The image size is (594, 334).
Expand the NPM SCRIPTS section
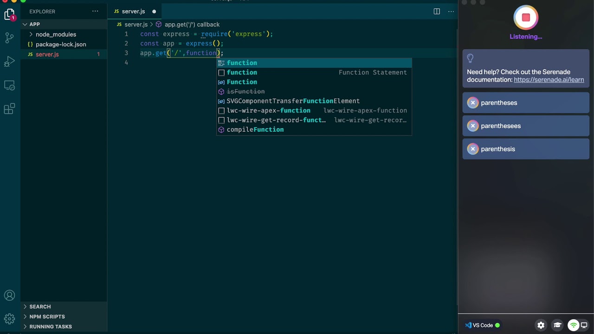point(47,316)
